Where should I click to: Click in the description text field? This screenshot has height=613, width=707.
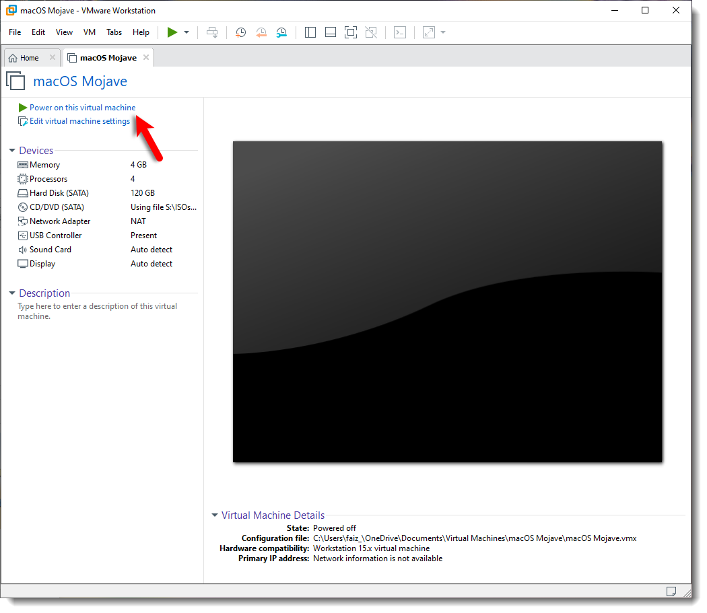(98, 312)
